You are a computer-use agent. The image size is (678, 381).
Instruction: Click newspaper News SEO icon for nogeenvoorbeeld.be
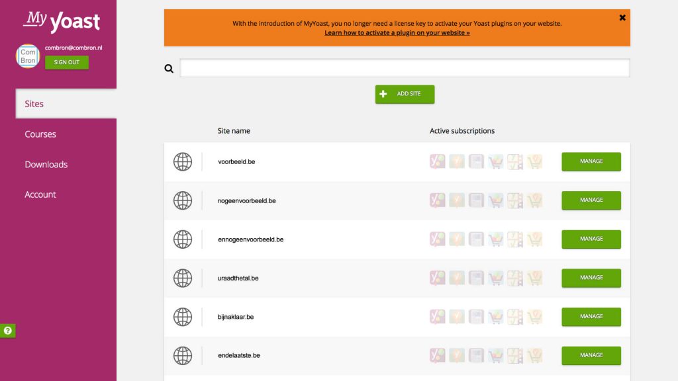pos(476,200)
